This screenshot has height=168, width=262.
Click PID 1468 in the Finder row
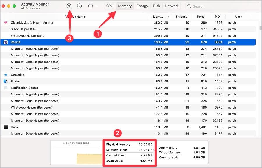click(218, 81)
